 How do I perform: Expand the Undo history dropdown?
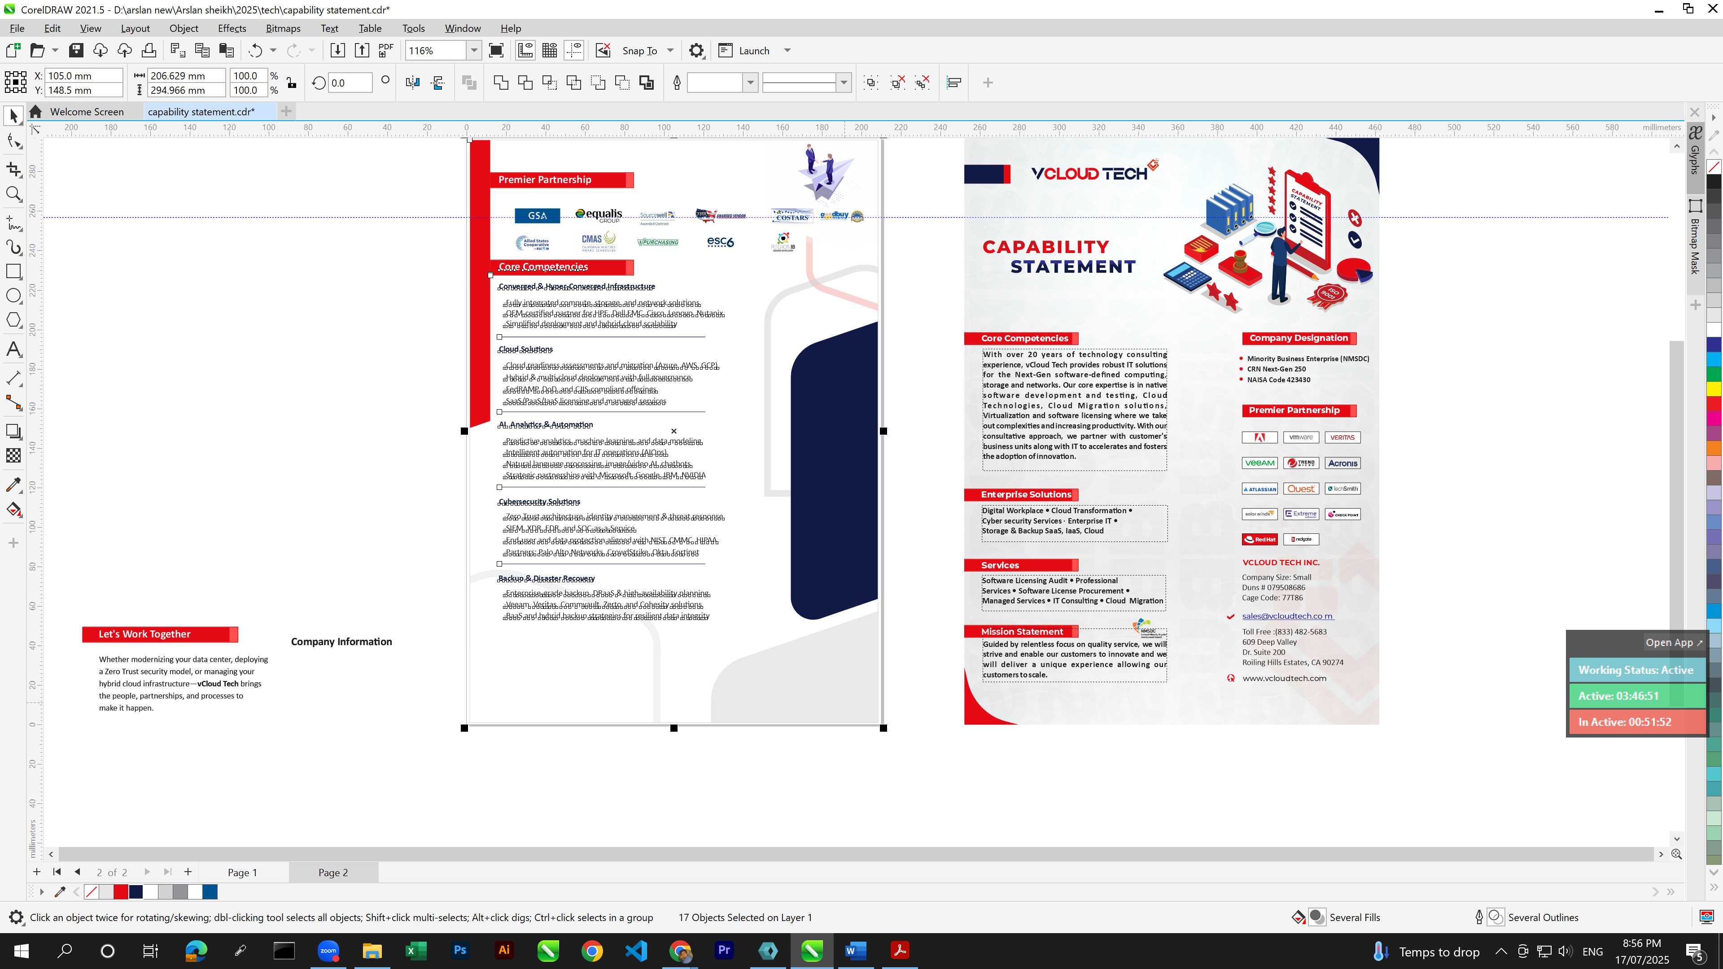(273, 50)
